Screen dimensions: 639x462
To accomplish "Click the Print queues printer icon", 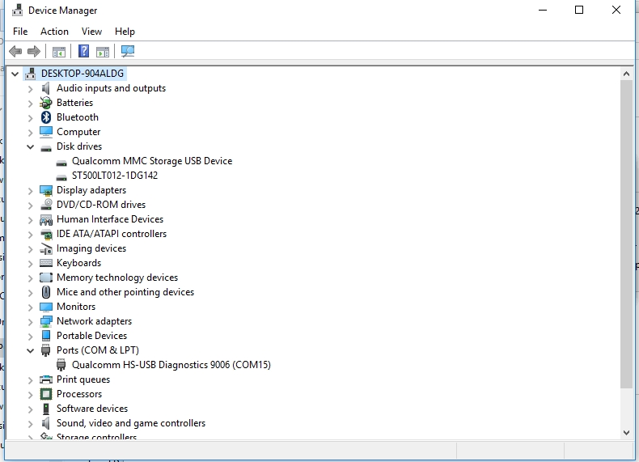I will pos(46,379).
